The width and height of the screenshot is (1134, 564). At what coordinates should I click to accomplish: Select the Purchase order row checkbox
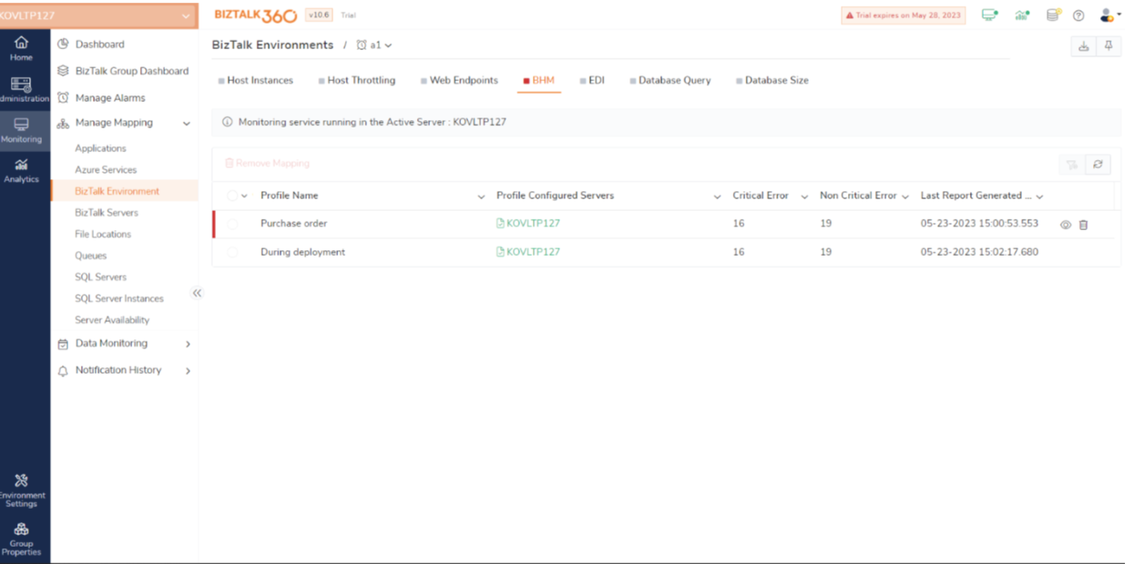[x=232, y=224]
